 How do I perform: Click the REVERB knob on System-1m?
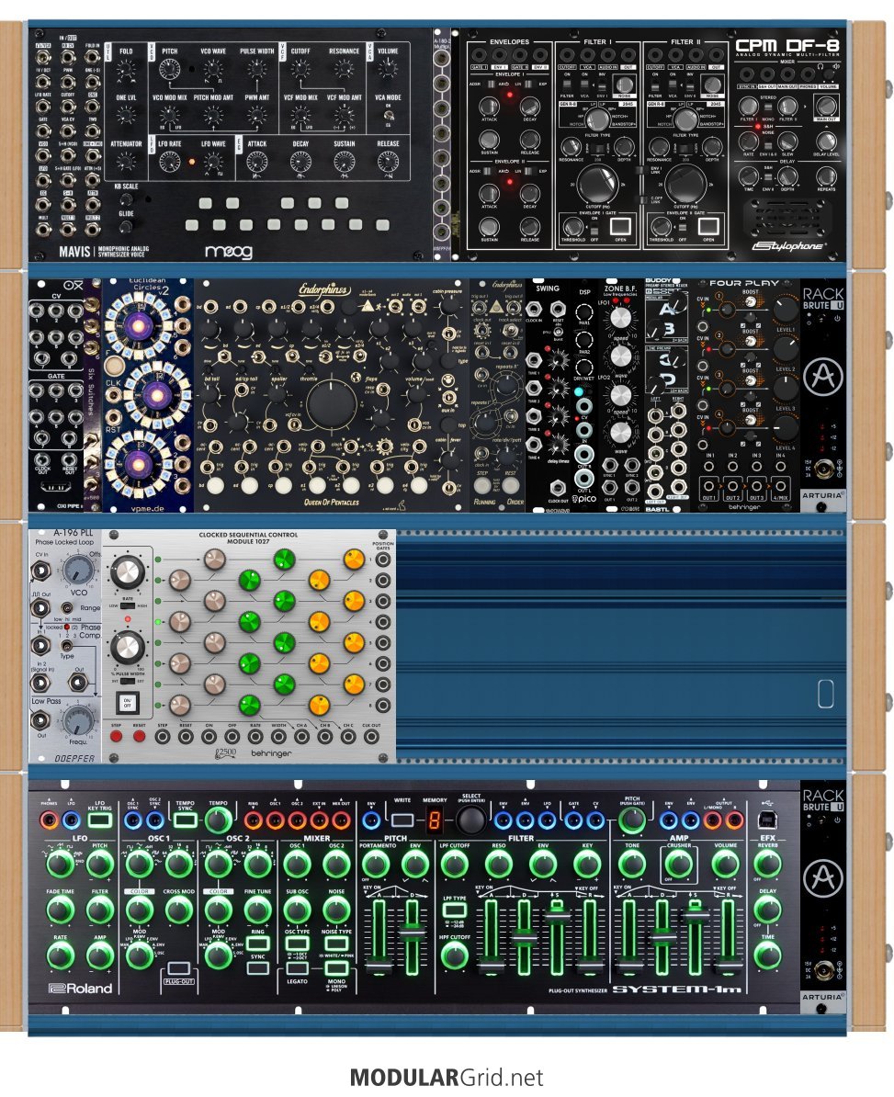click(767, 865)
